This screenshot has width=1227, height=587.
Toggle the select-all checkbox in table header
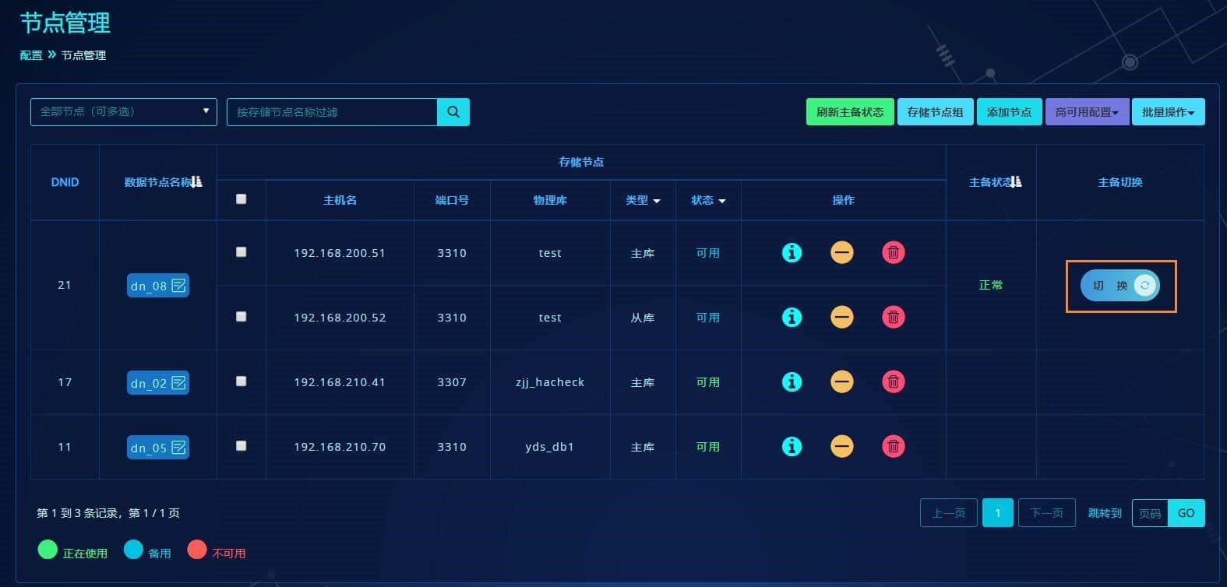coord(242,199)
